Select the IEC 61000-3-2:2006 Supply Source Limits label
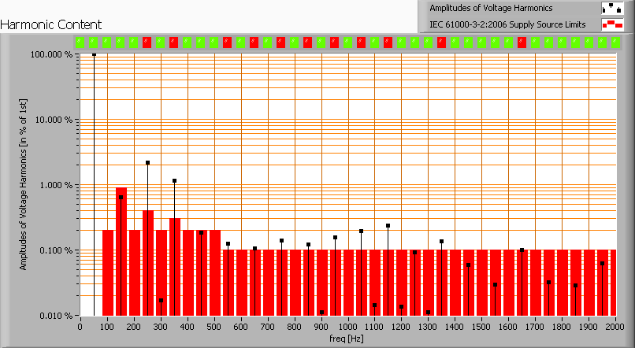Screen dimensions: 635x348 pos(507,24)
